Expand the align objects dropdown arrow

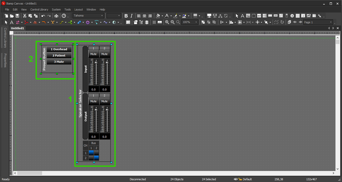(x=235, y=22)
